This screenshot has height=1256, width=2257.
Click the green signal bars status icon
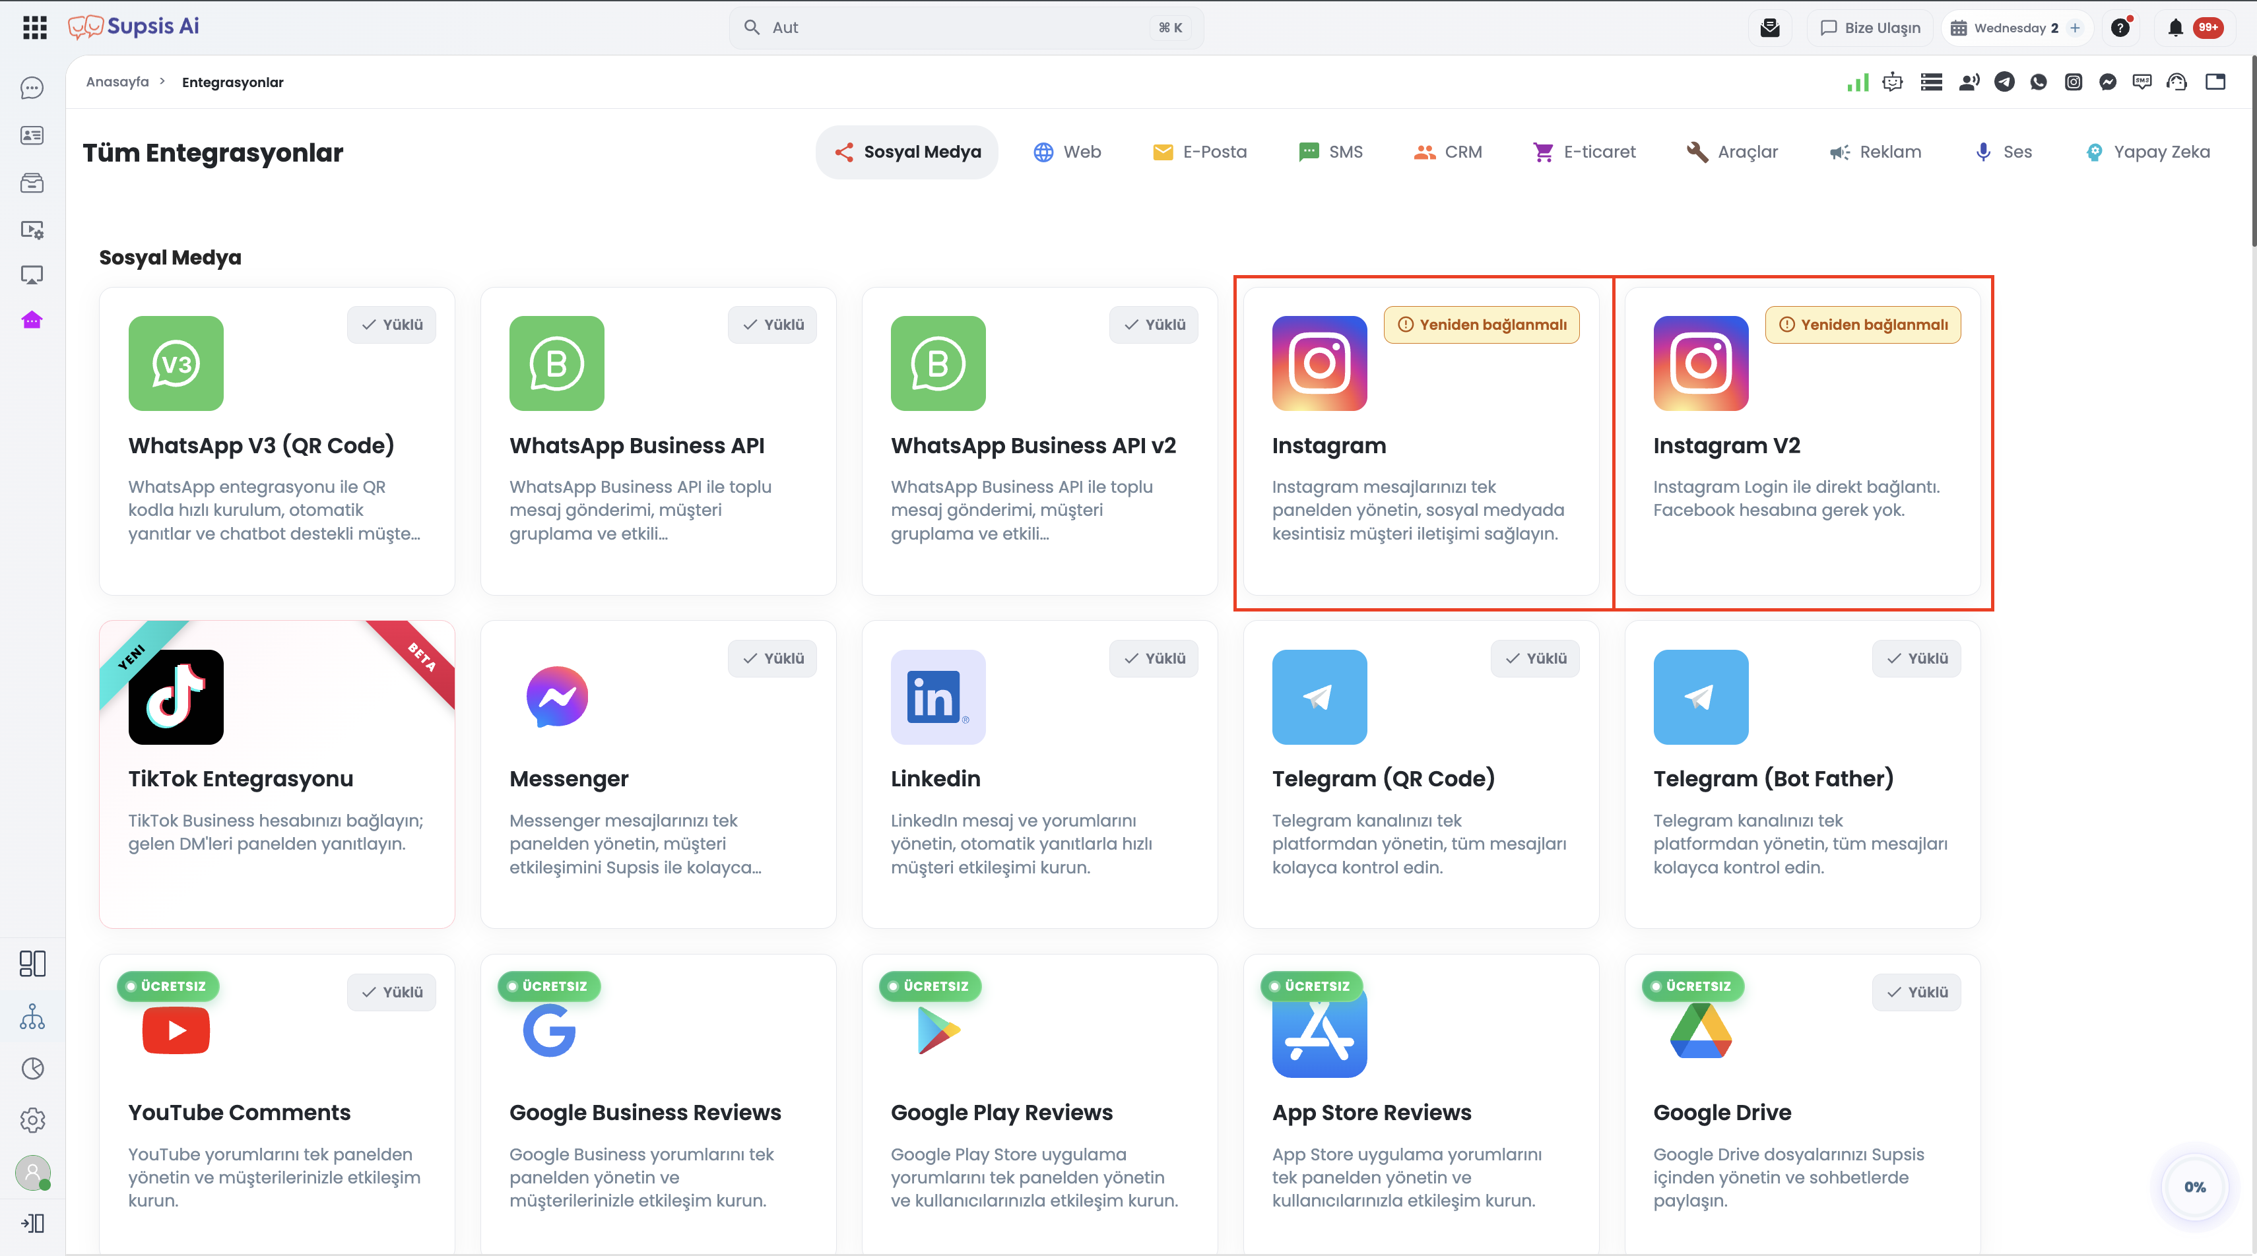[1858, 81]
